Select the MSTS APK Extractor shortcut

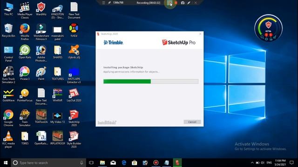point(74,75)
